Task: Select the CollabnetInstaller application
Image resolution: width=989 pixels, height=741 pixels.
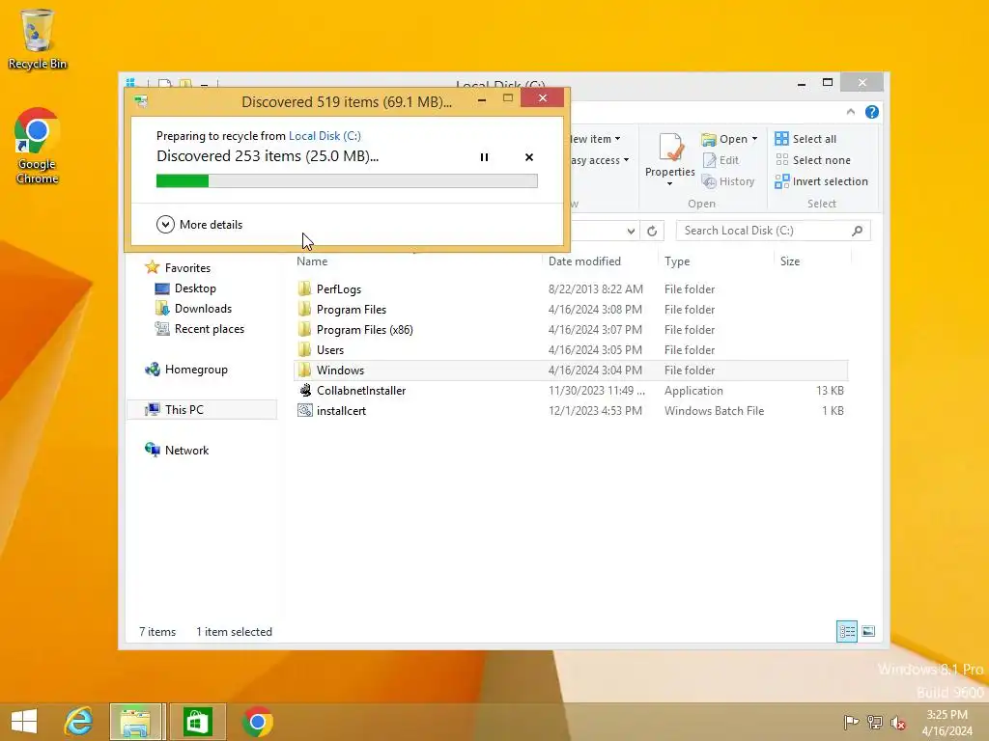Action: pyautogui.click(x=361, y=390)
